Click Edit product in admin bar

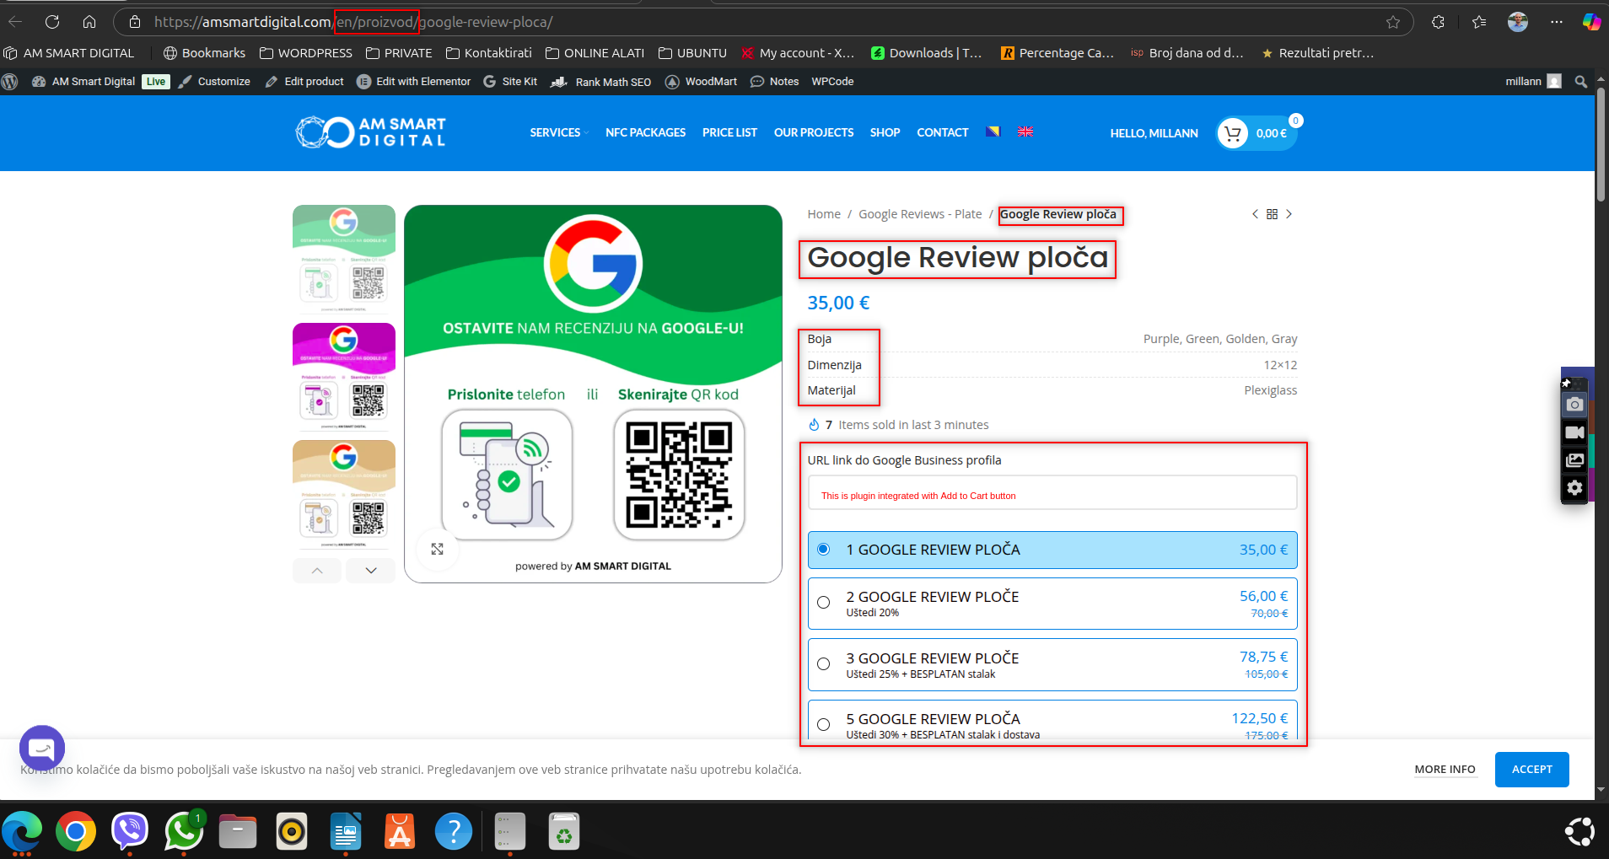tap(304, 82)
